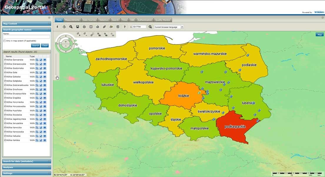
Task: Select the home extent icon
Action: tap(98, 26)
